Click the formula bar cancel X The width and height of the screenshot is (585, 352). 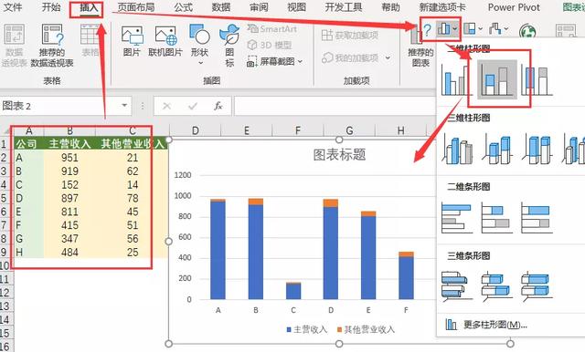(x=166, y=106)
